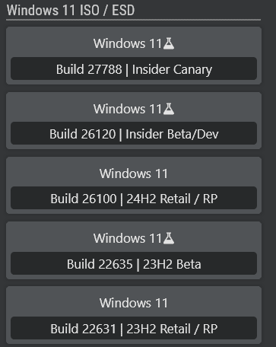Click the Windows 11 title above Build 26100

[x=134, y=173]
